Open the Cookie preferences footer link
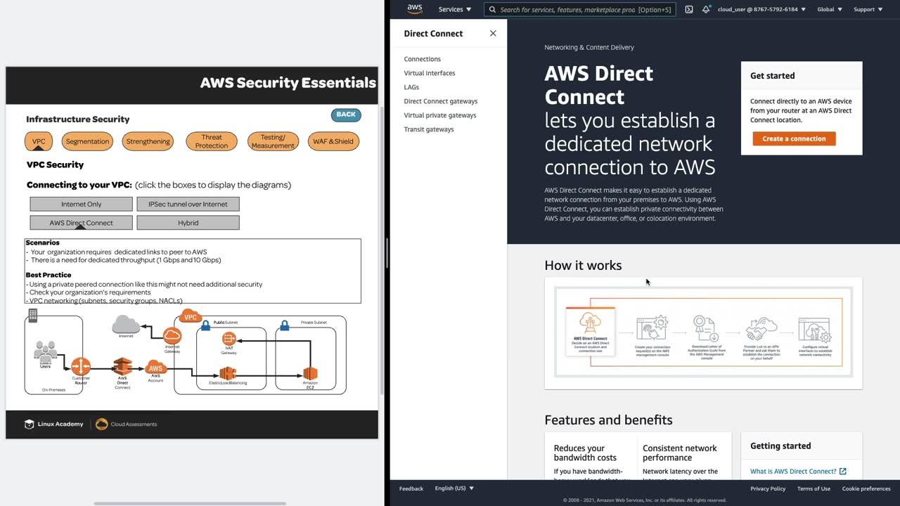This screenshot has width=900, height=506. pyautogui.click(x=866, y=488)
